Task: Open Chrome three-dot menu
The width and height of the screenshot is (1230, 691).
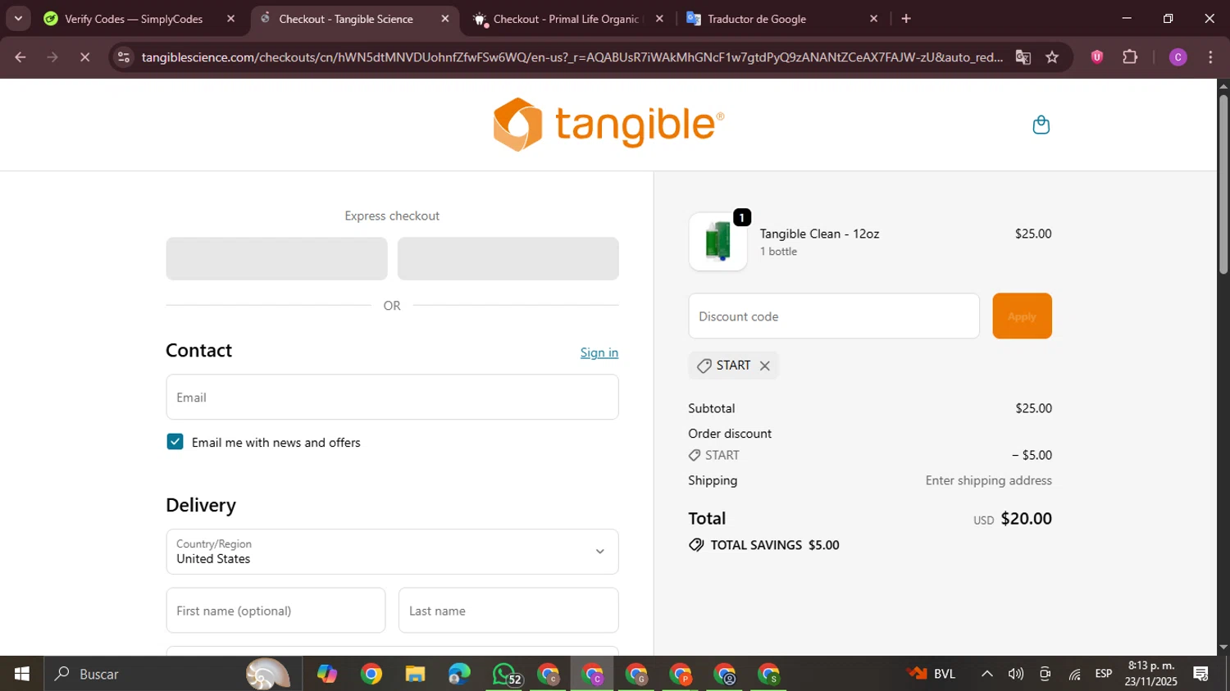Action: click(x=1210, y=57)
